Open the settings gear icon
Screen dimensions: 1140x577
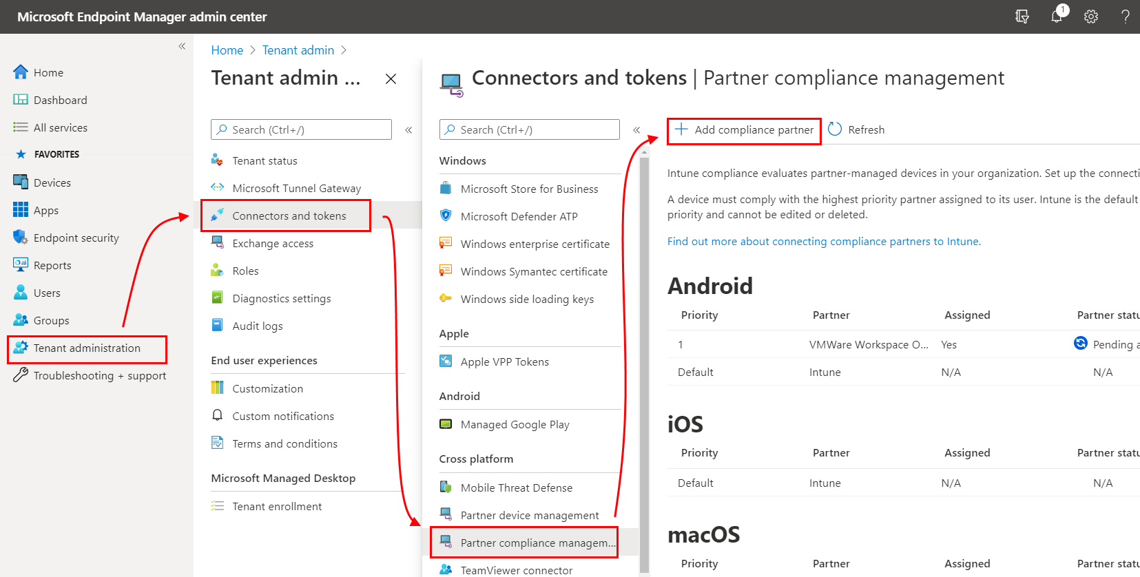point(1090,17)
